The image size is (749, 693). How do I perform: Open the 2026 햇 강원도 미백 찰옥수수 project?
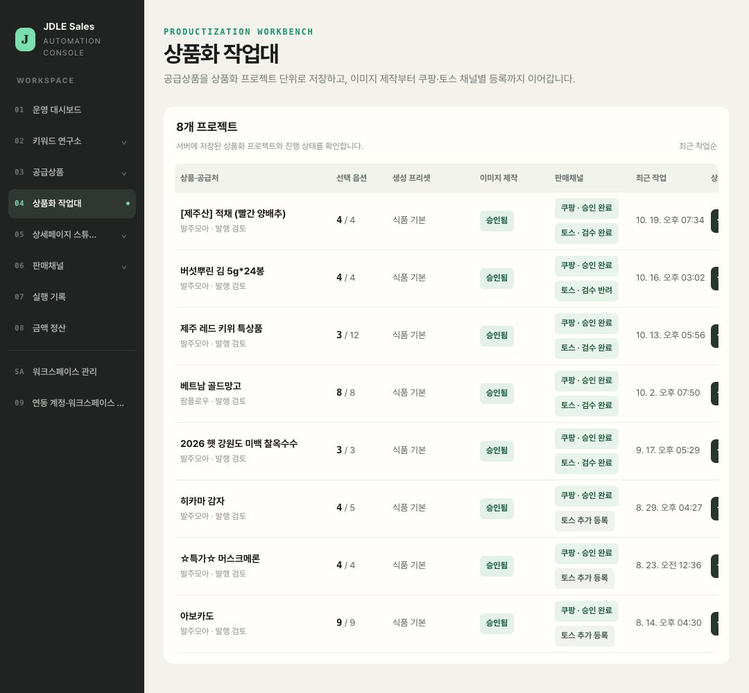click(x=239, y=444)
